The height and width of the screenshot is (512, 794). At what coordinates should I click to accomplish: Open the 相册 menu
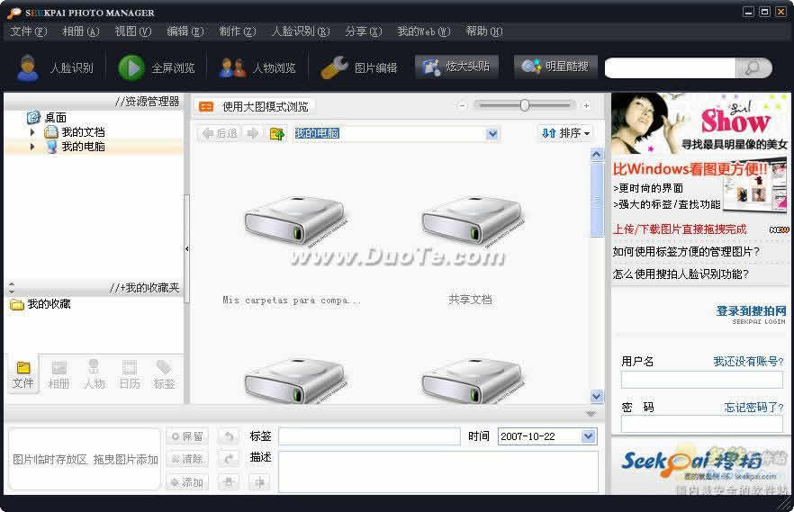pos(80,31)
